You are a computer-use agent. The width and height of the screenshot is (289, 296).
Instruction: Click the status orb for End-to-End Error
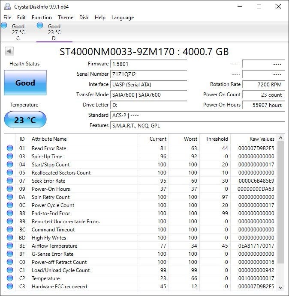pos(10,213)
